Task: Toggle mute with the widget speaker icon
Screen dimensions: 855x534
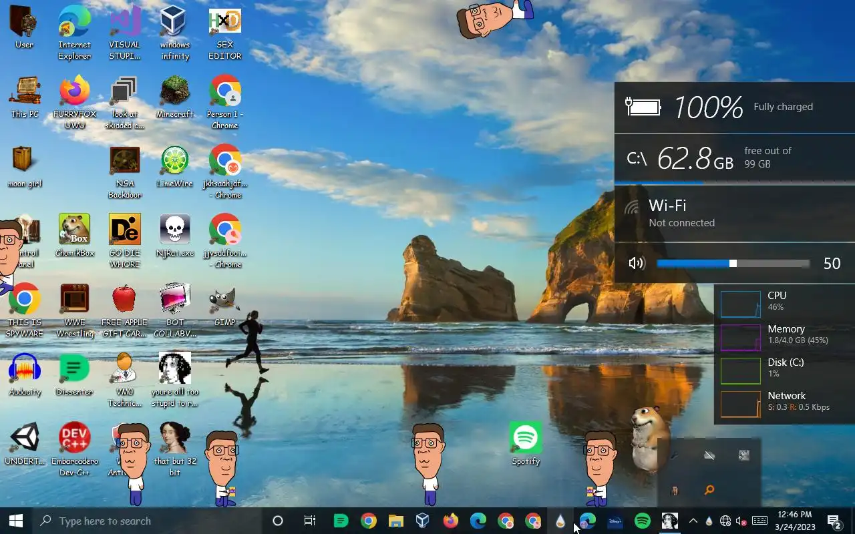Action: [637, 263]
